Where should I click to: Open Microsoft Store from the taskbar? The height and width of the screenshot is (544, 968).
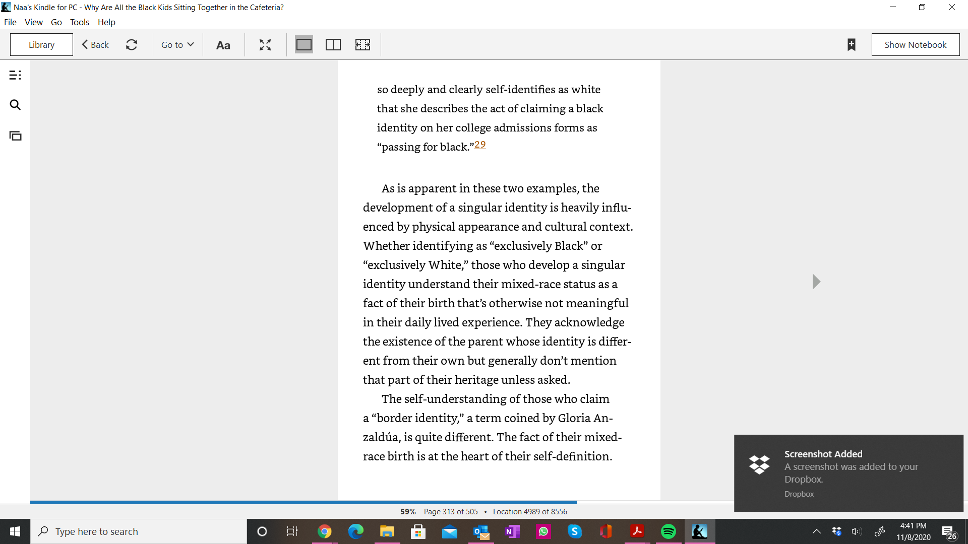coord(418,531)
